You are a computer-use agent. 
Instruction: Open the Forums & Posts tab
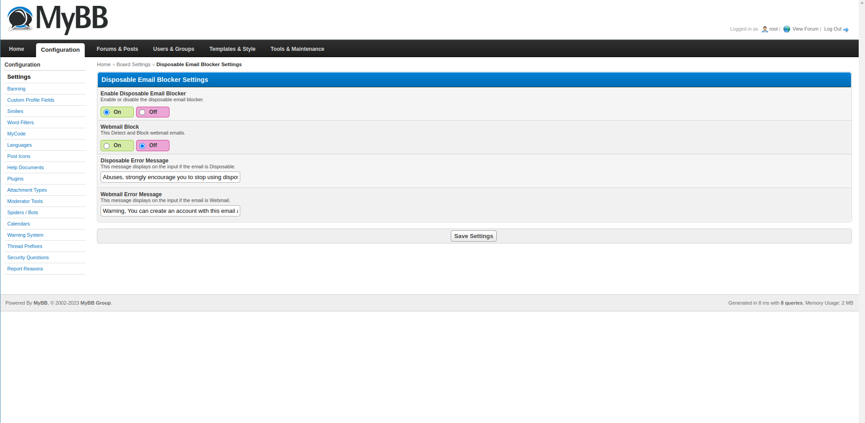pyautogui.click(x=117, y=49)
